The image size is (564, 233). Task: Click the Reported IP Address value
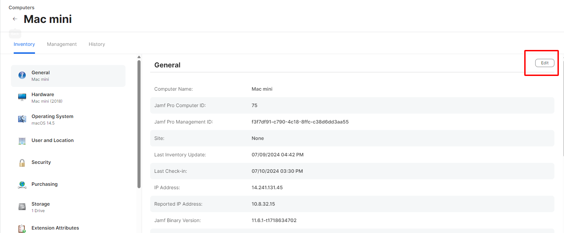pos(263,204)
